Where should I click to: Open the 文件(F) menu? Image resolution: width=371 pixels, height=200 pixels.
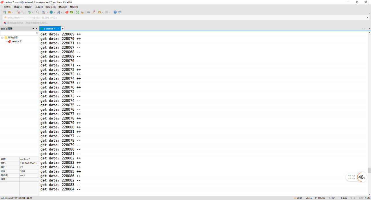(7, 7)
